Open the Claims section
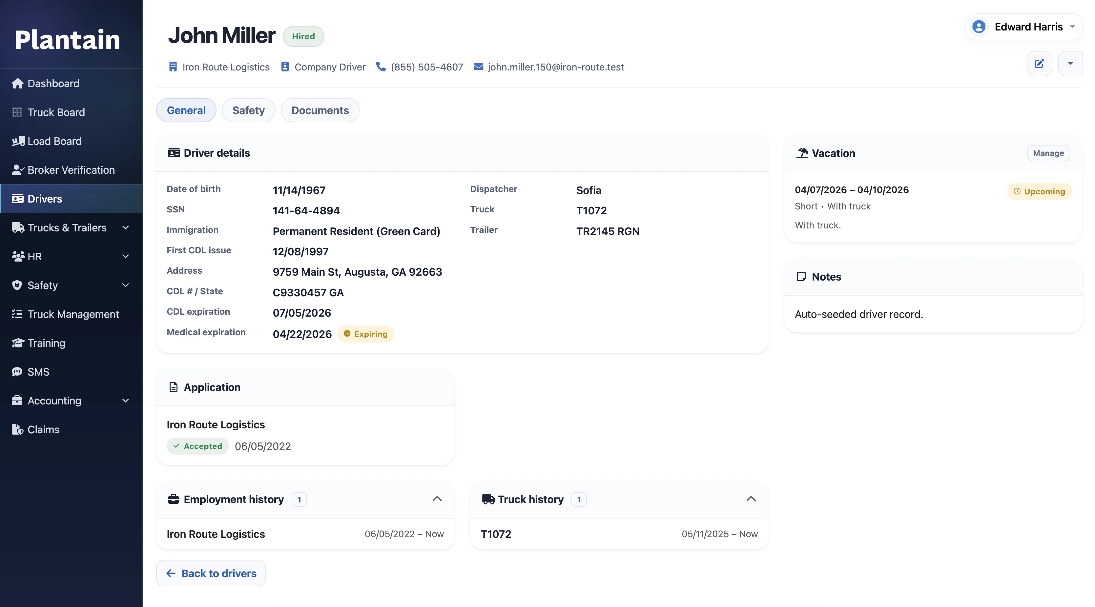Screen dimensions: 1095x607 tap(43, 429)
